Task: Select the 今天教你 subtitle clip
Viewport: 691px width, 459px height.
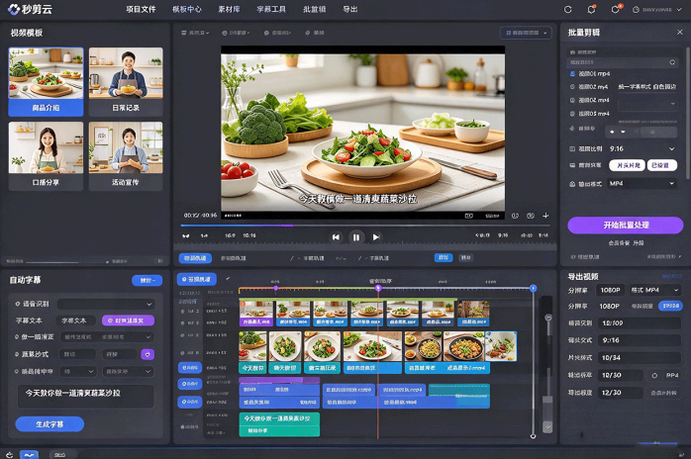Action: click(253, 368)
